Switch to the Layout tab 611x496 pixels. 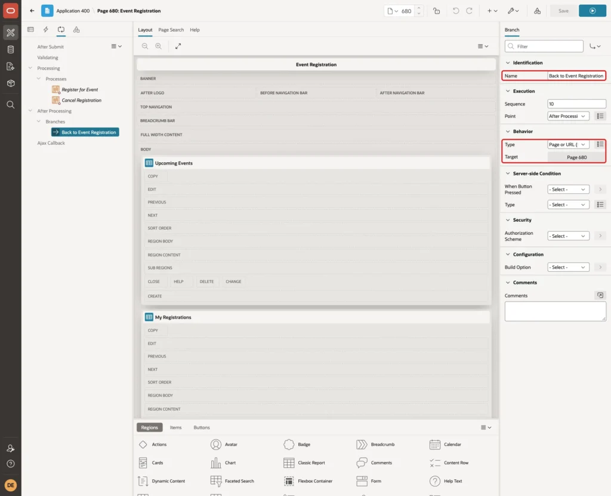pyautogui.click(x=145, y=30)
